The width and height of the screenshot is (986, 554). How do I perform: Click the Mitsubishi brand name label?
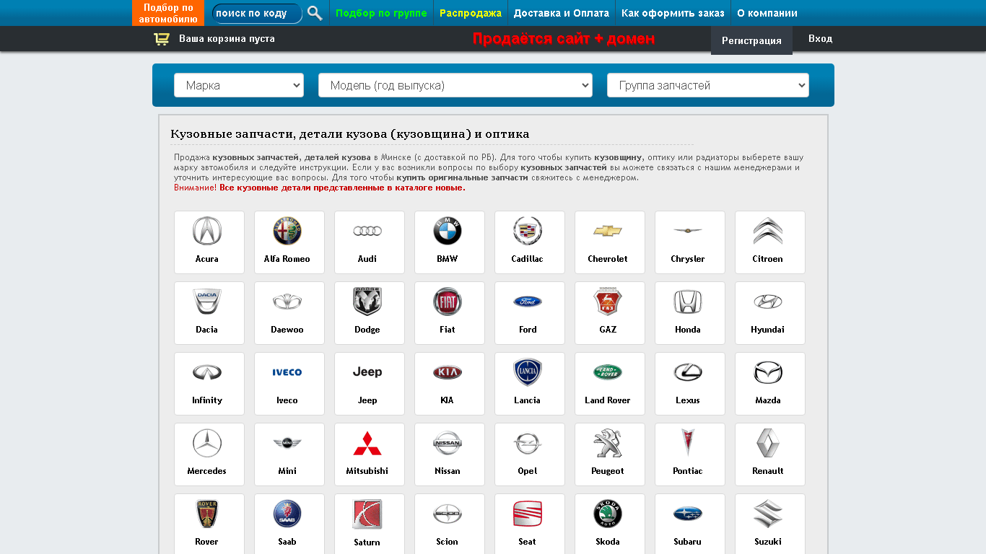click(367, 471)
